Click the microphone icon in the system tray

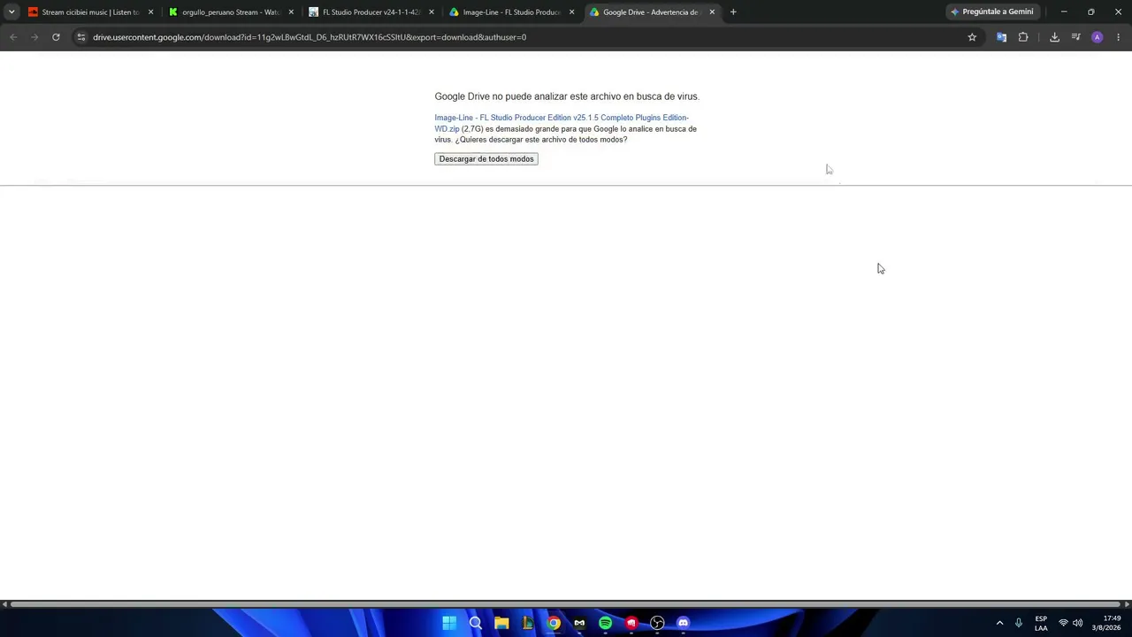tap(1019, 623)
